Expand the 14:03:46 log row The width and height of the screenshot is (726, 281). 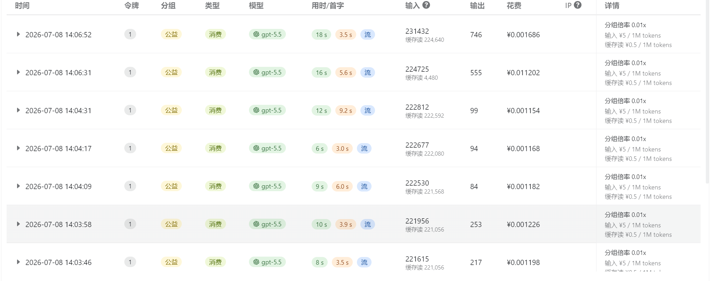[x=18, y=262]
